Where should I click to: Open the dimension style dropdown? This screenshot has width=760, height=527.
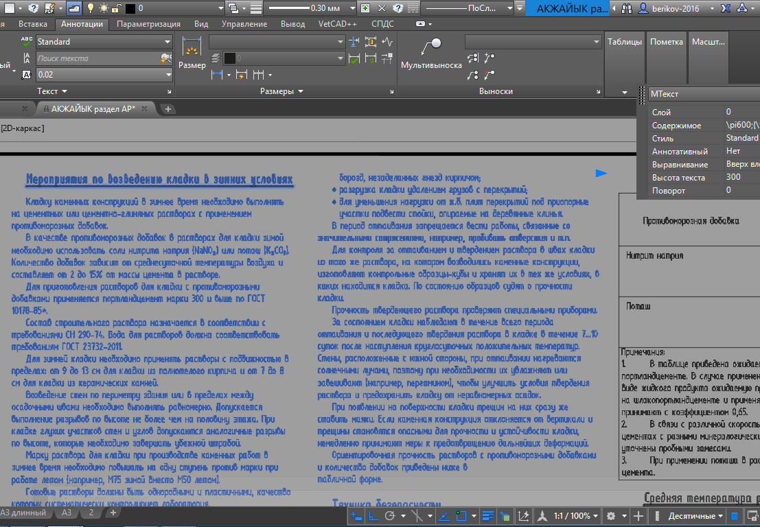(x=277, y=42)
